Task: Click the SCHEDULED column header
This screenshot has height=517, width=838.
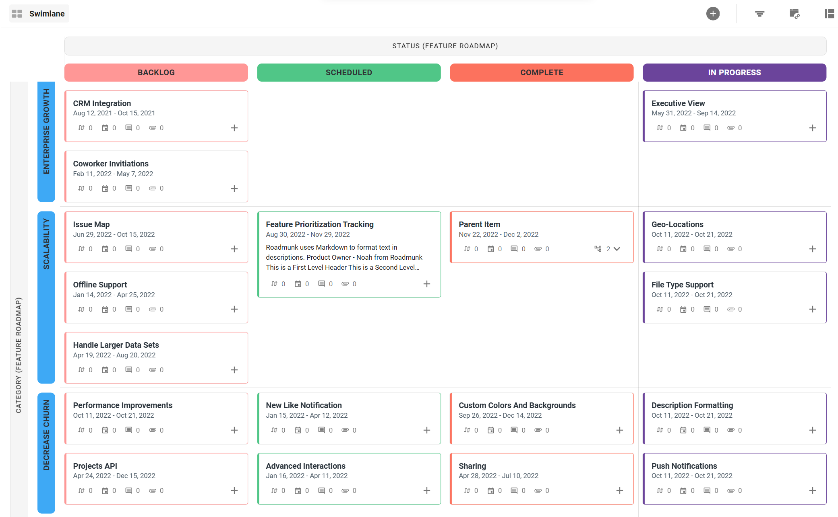Action: click(349, 72)
